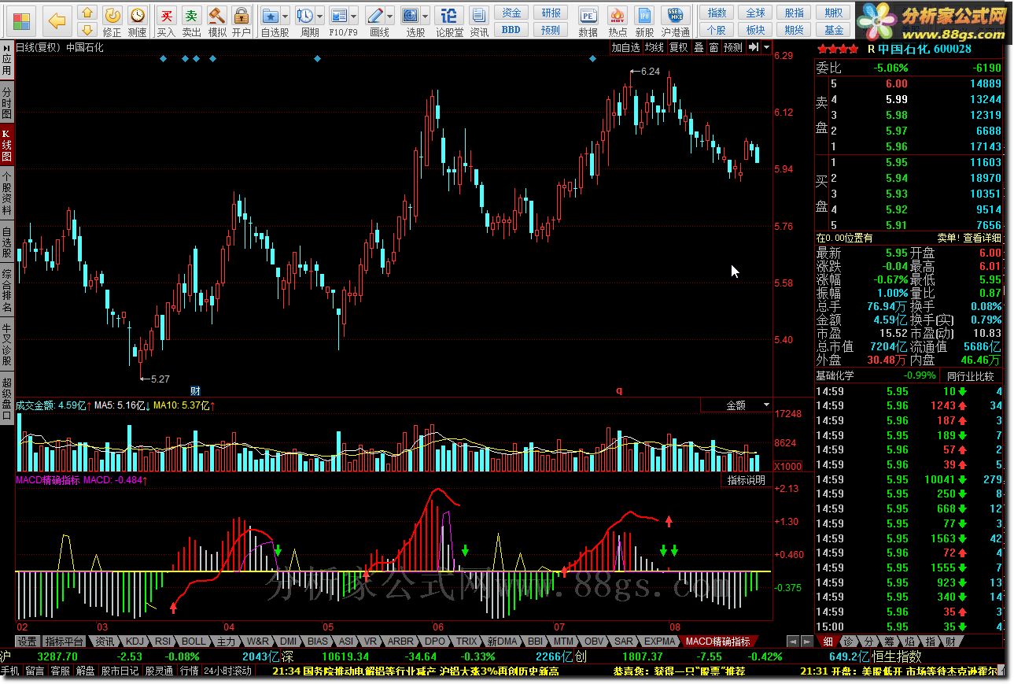
Task: Toggle 窗 window option on chart header
Action: (x=713, y=47)
